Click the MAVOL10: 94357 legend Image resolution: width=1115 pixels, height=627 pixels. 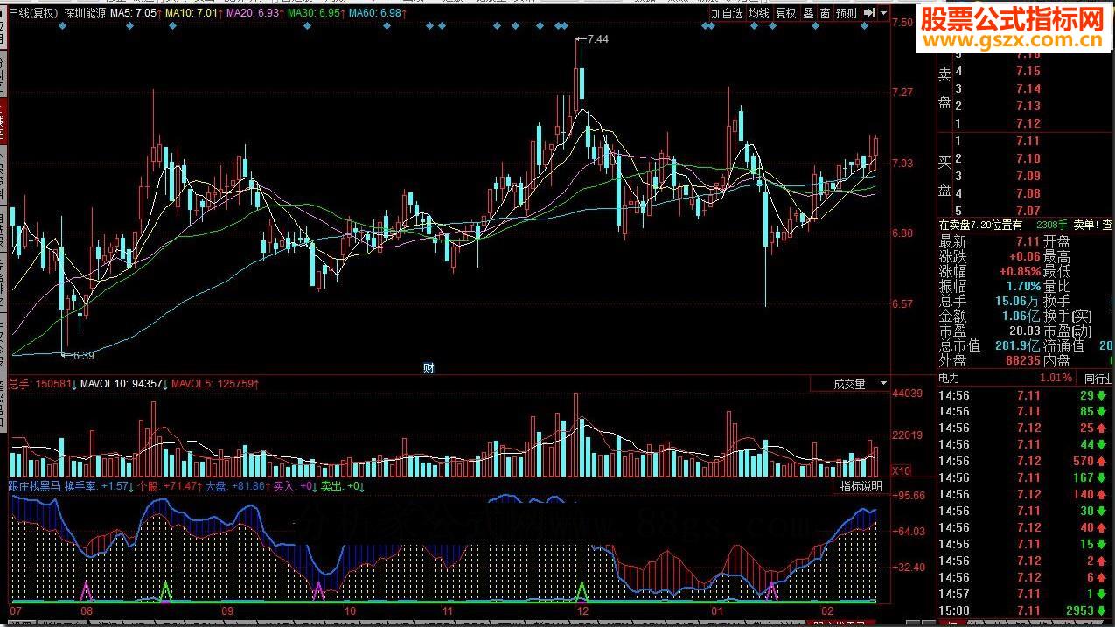click(x=125, y=384)
